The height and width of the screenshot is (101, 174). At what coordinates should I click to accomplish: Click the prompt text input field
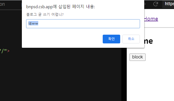(83, 24)
